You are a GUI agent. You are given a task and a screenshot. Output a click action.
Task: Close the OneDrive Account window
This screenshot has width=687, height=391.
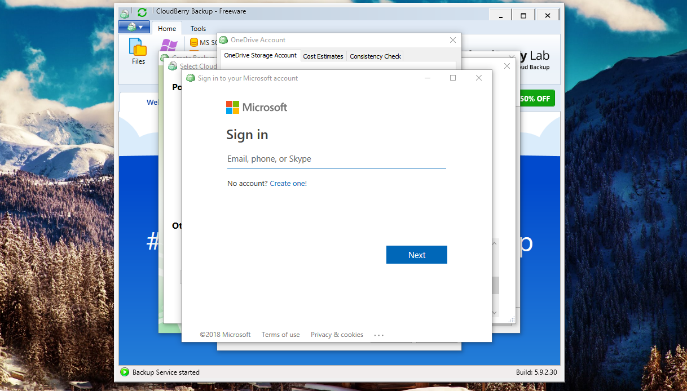click(x=453, y=40)
